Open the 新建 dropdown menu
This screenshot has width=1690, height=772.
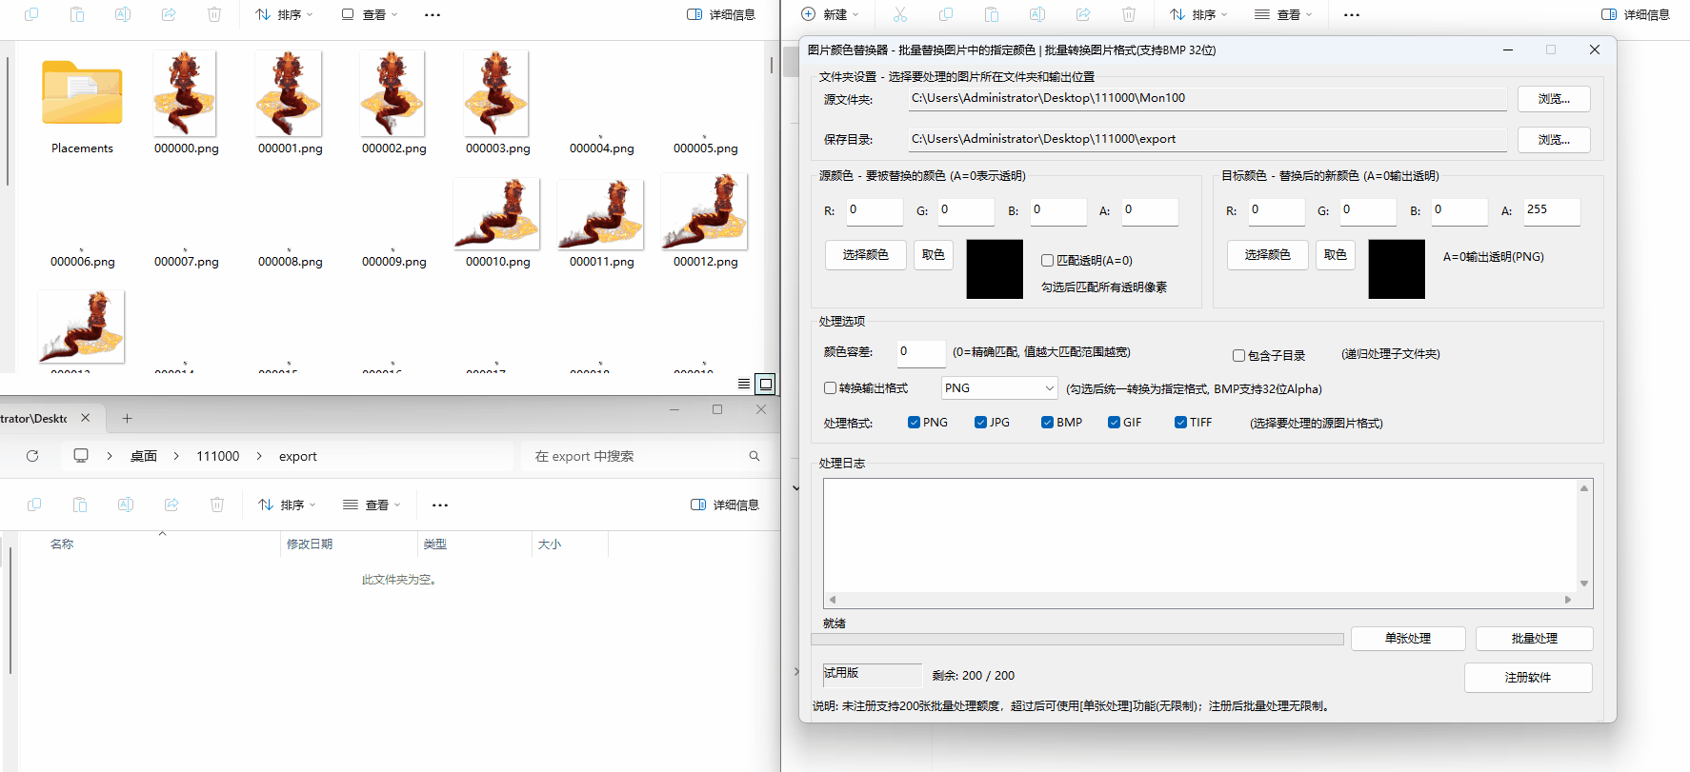point(830,14)
